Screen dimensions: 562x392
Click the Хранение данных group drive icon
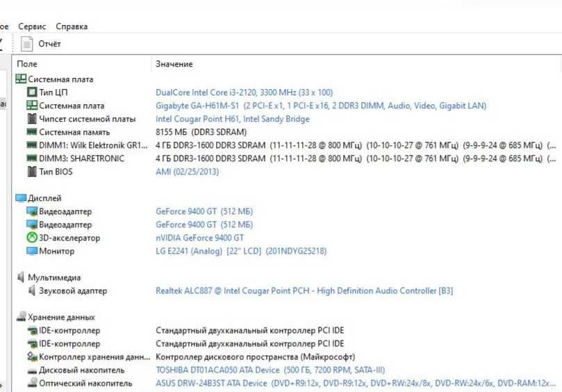[21, 317]
